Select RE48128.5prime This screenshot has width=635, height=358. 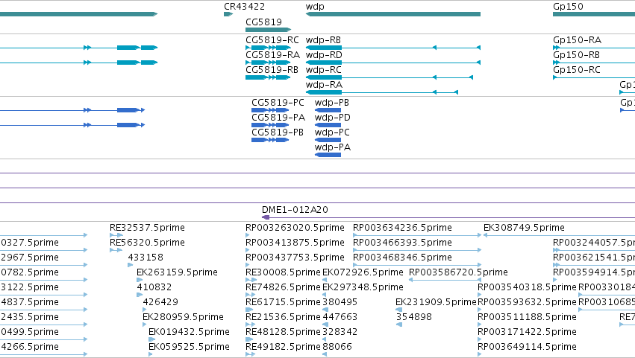(x=283, y=332)
